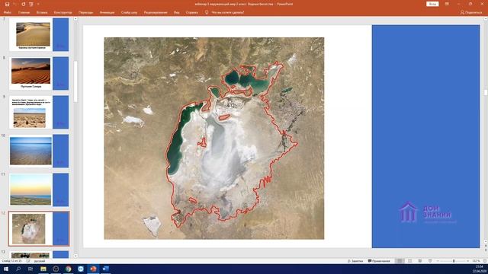Select slide 9 thumbnail with desert text

[39, 112]
